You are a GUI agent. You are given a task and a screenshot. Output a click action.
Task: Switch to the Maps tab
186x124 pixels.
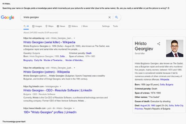(x=49, y=26)
